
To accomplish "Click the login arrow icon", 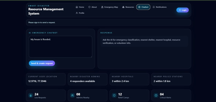I will 180,10.
